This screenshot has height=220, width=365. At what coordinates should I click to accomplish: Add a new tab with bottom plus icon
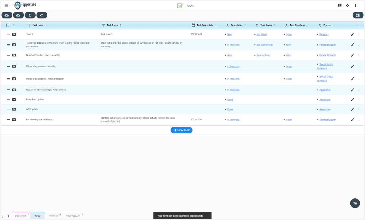(x=8, y=216)
